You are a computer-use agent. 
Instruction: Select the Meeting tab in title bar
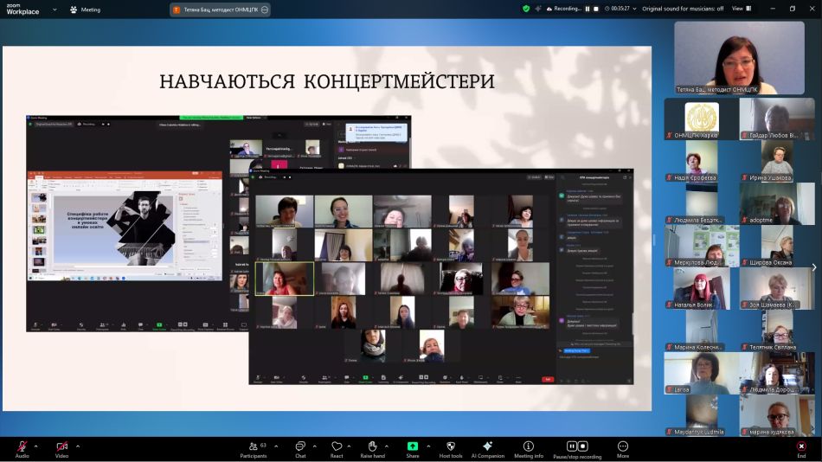(85, 10)
